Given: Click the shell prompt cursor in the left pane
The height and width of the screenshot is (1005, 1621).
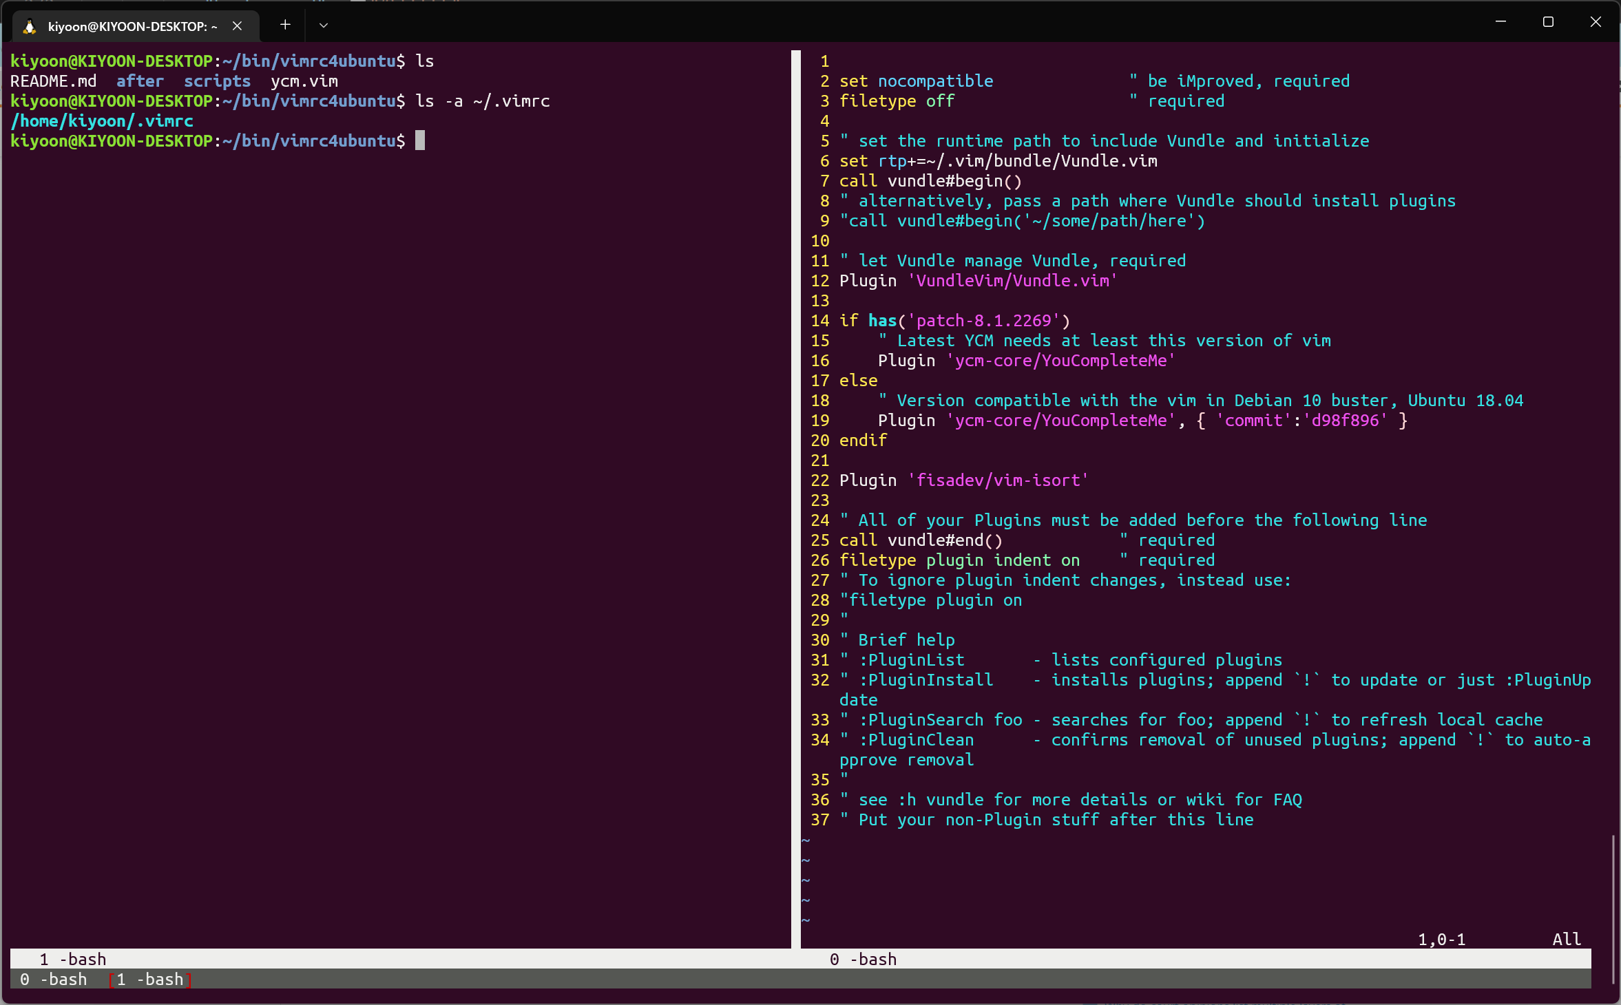Looking at the screenshot, I should (421, 140).
